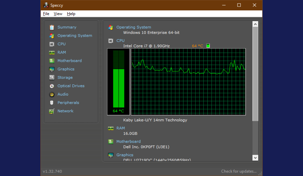Select the Storage text label in the sidebar
This screenshot has width=303, height=176.
[65, 77]
